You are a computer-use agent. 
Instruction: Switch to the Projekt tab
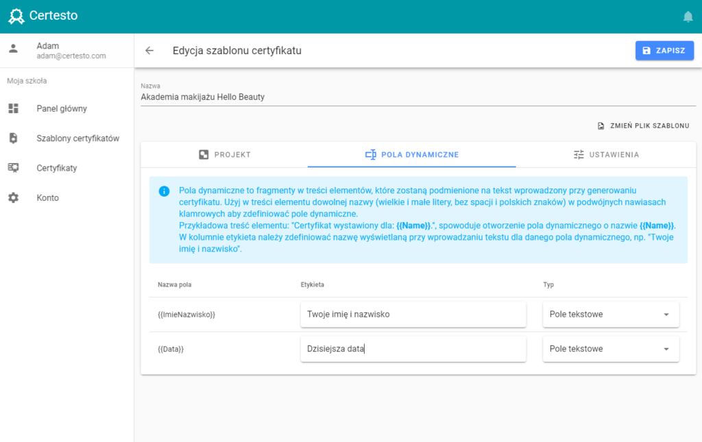coord(224,155)
